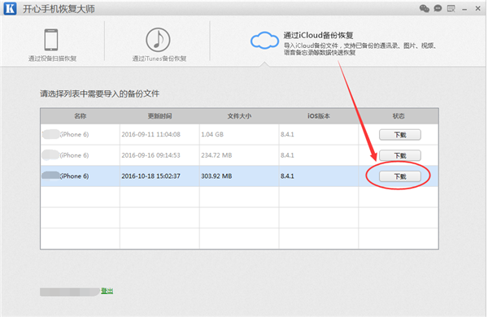Click the 开心手机恢复大师 window title

(59, 9)
